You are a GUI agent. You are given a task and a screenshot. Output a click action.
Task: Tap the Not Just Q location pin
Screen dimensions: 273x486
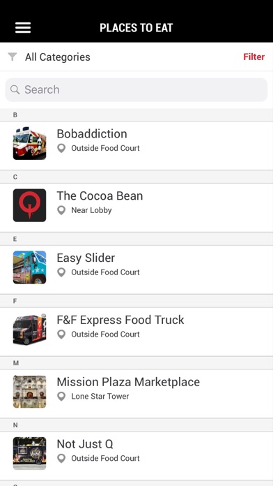click(x=61, y=458)
